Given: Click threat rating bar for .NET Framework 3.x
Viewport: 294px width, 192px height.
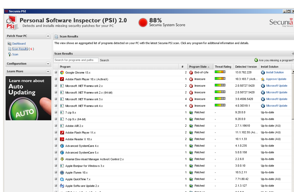Looking at the screenshot, I should [220, 98].
